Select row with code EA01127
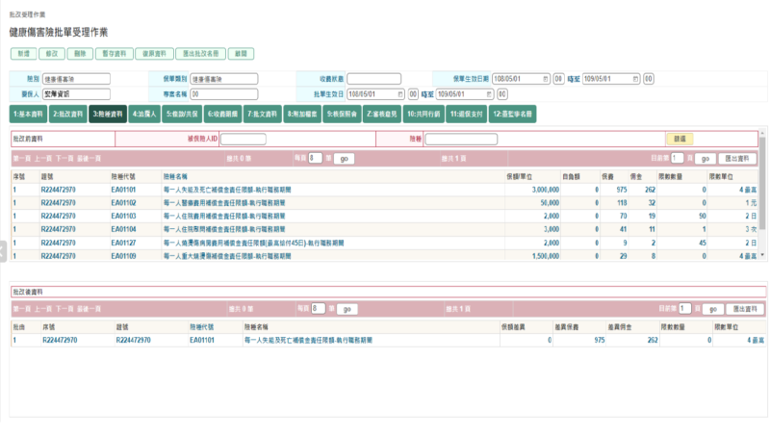Viewport: 770px width, 437px height. (x=384, y=244)
